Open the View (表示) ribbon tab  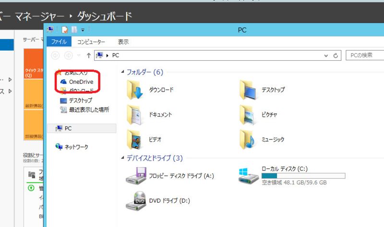[123, 42]
